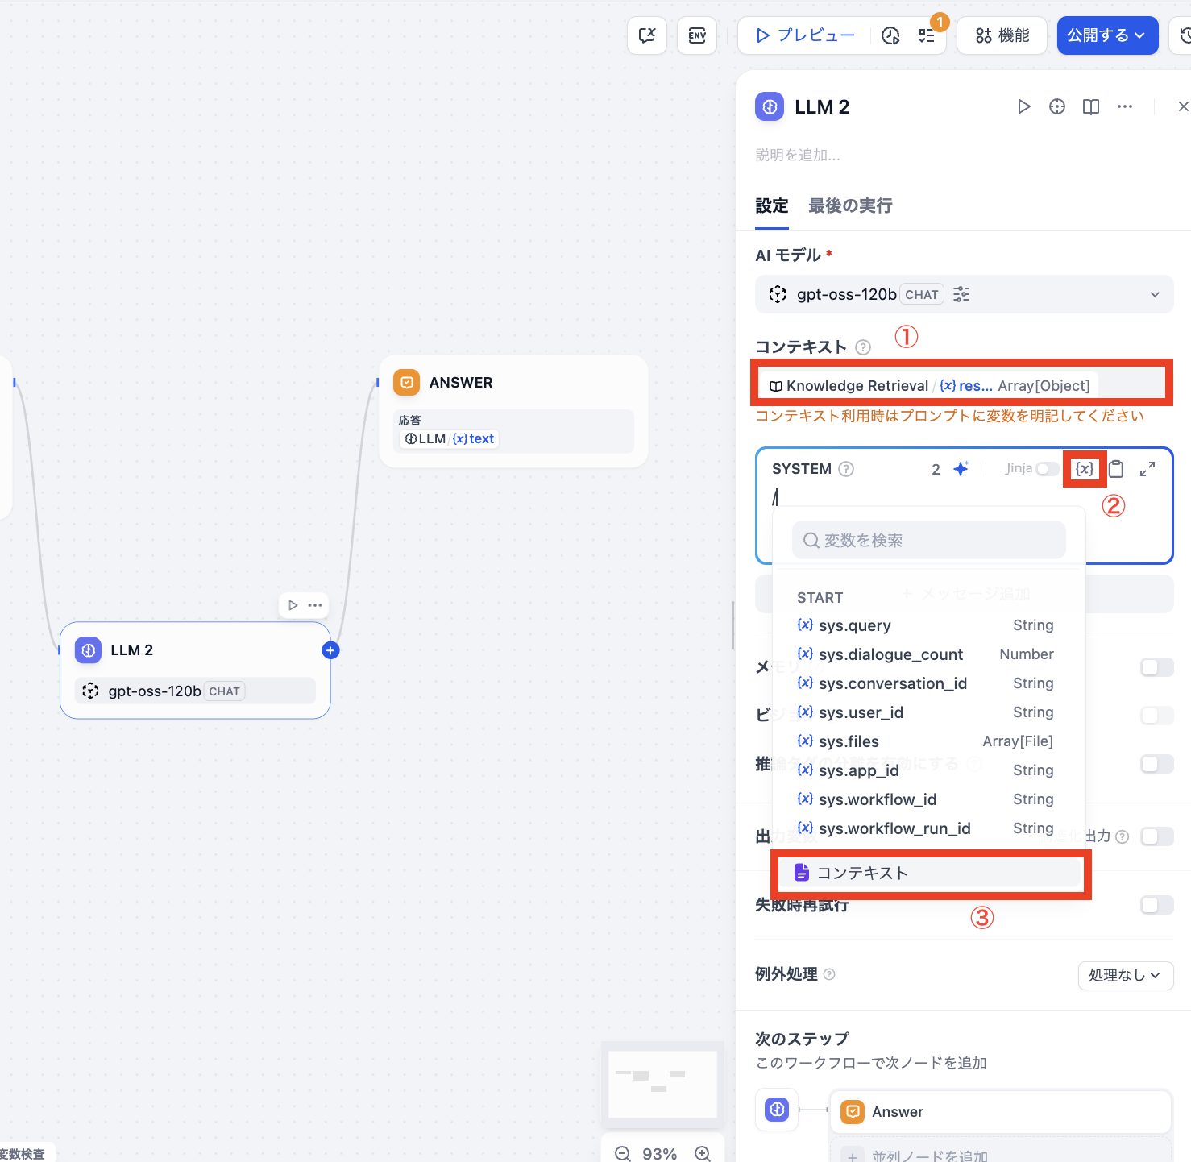The width and height of the screenshot is (1191, 1162).
Task: Switch to the 最後の実行 tab
Action: (850, 205)
